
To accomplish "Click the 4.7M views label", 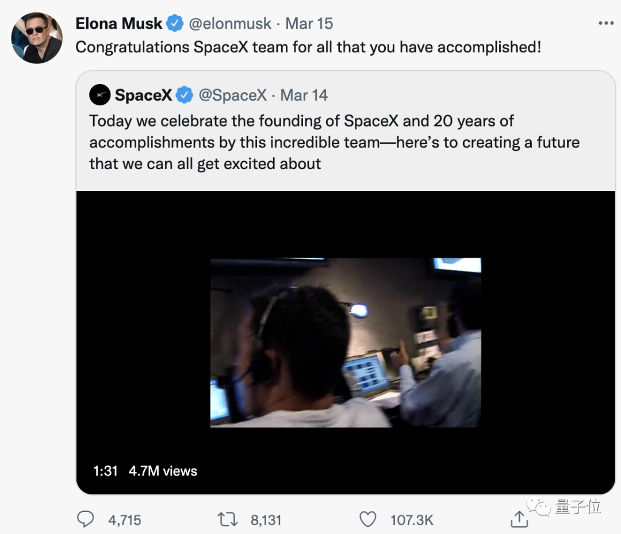I will click(163, 471).
